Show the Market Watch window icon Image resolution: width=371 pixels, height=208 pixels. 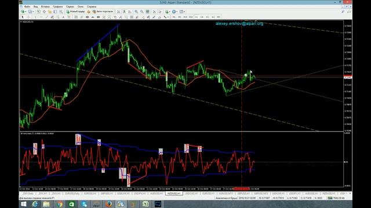pyautogui.click(x=38, y=12)
